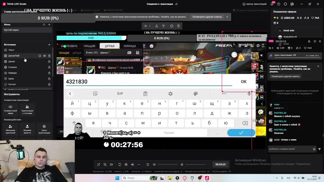Open the clip film-strip icon
The height and width of the screenshot is (182, 324).
point(111,165)
